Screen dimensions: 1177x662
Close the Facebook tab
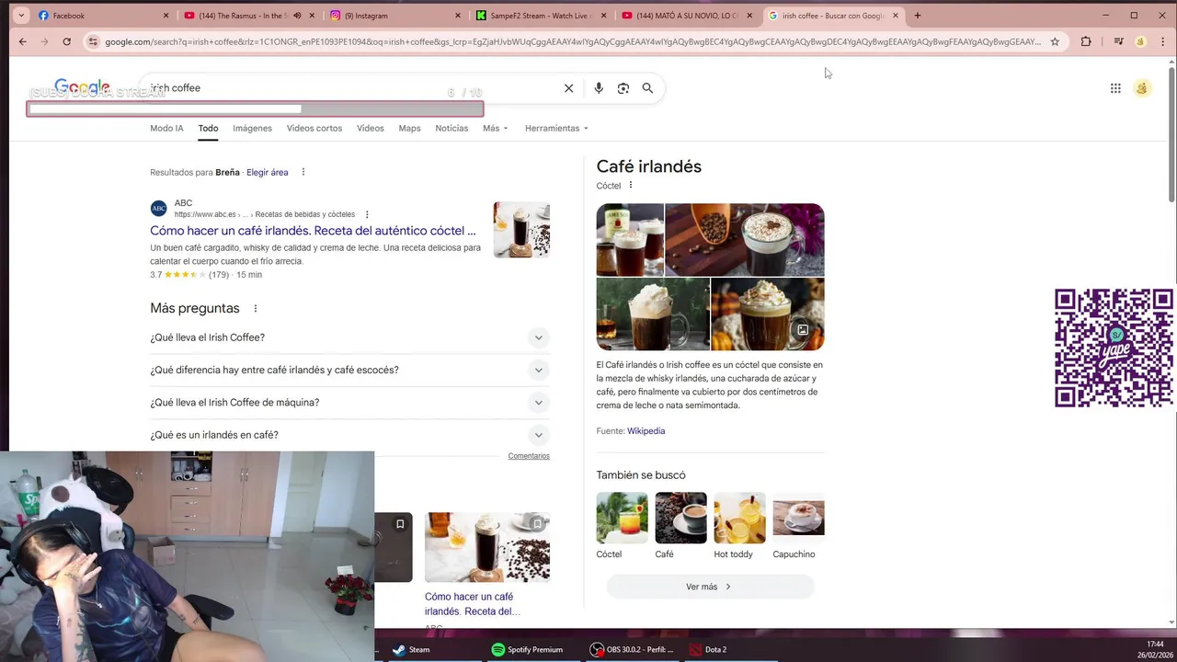(x=166, y=16)
